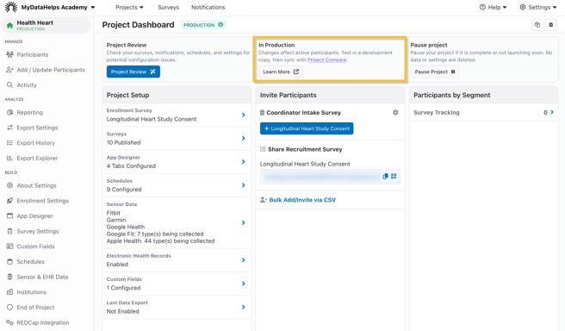
Task: Click the Survey Settings clipboard icon
Action: coord(9,231)
